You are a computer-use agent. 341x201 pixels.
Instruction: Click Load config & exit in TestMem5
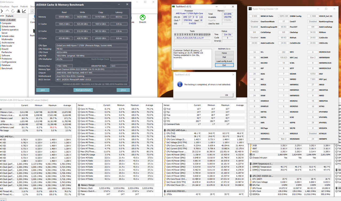[x=224, y=61]
